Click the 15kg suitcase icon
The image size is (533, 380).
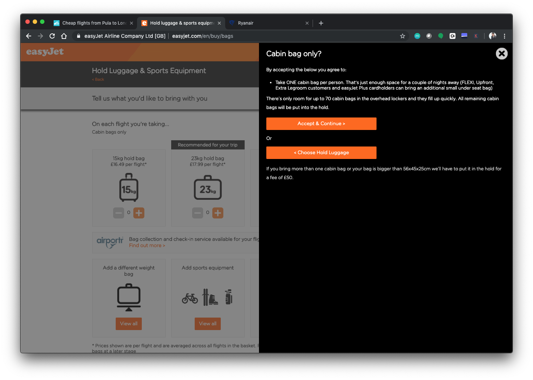pos(129,189)
